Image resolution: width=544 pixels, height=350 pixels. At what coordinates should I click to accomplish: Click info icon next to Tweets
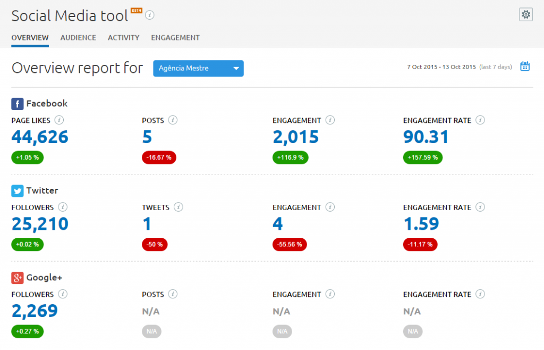(178, 207)
